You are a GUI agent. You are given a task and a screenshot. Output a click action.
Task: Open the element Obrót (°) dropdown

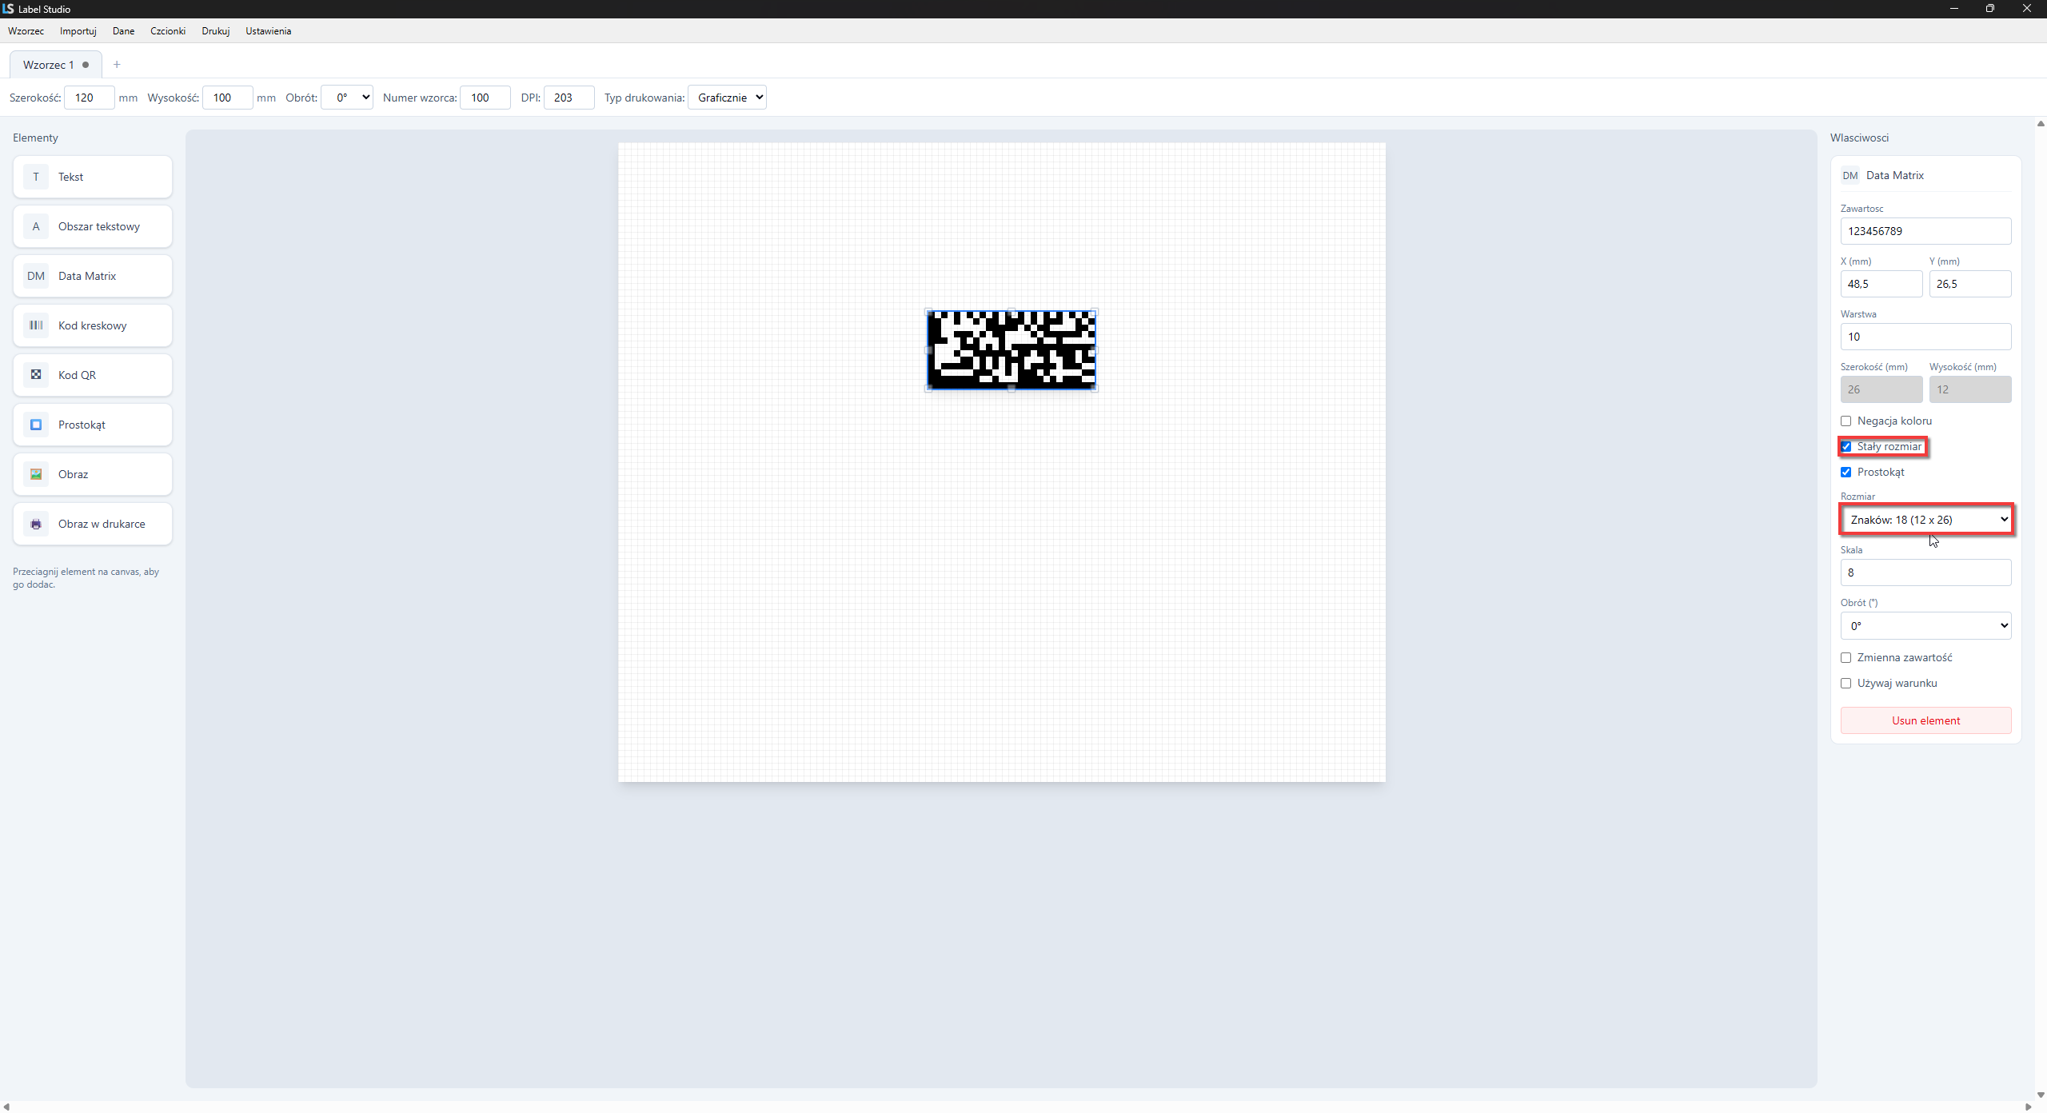tap(1925, 626)
